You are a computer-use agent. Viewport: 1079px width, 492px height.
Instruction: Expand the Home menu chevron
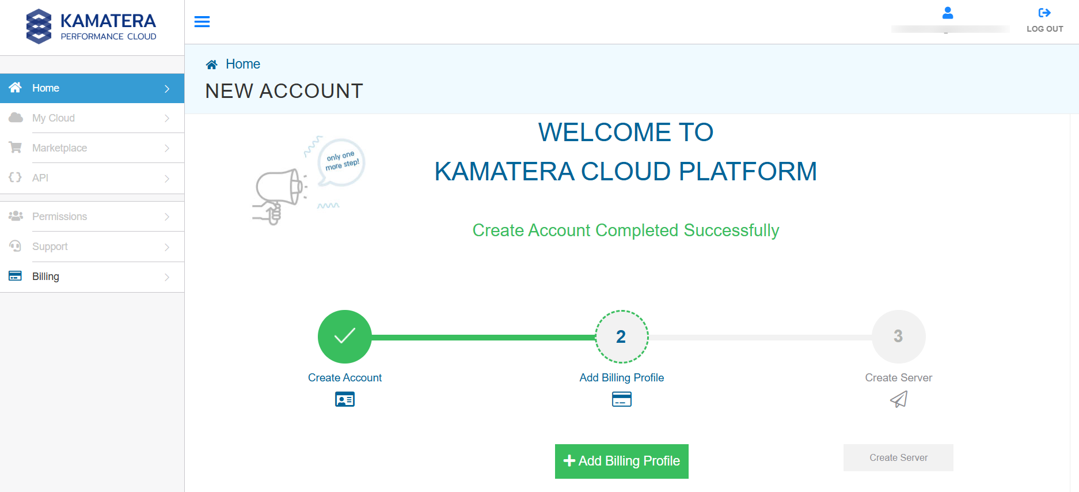(167, 89)
